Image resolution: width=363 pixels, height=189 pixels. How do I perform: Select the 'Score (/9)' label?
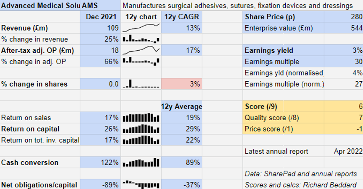(x=261, y=107)
